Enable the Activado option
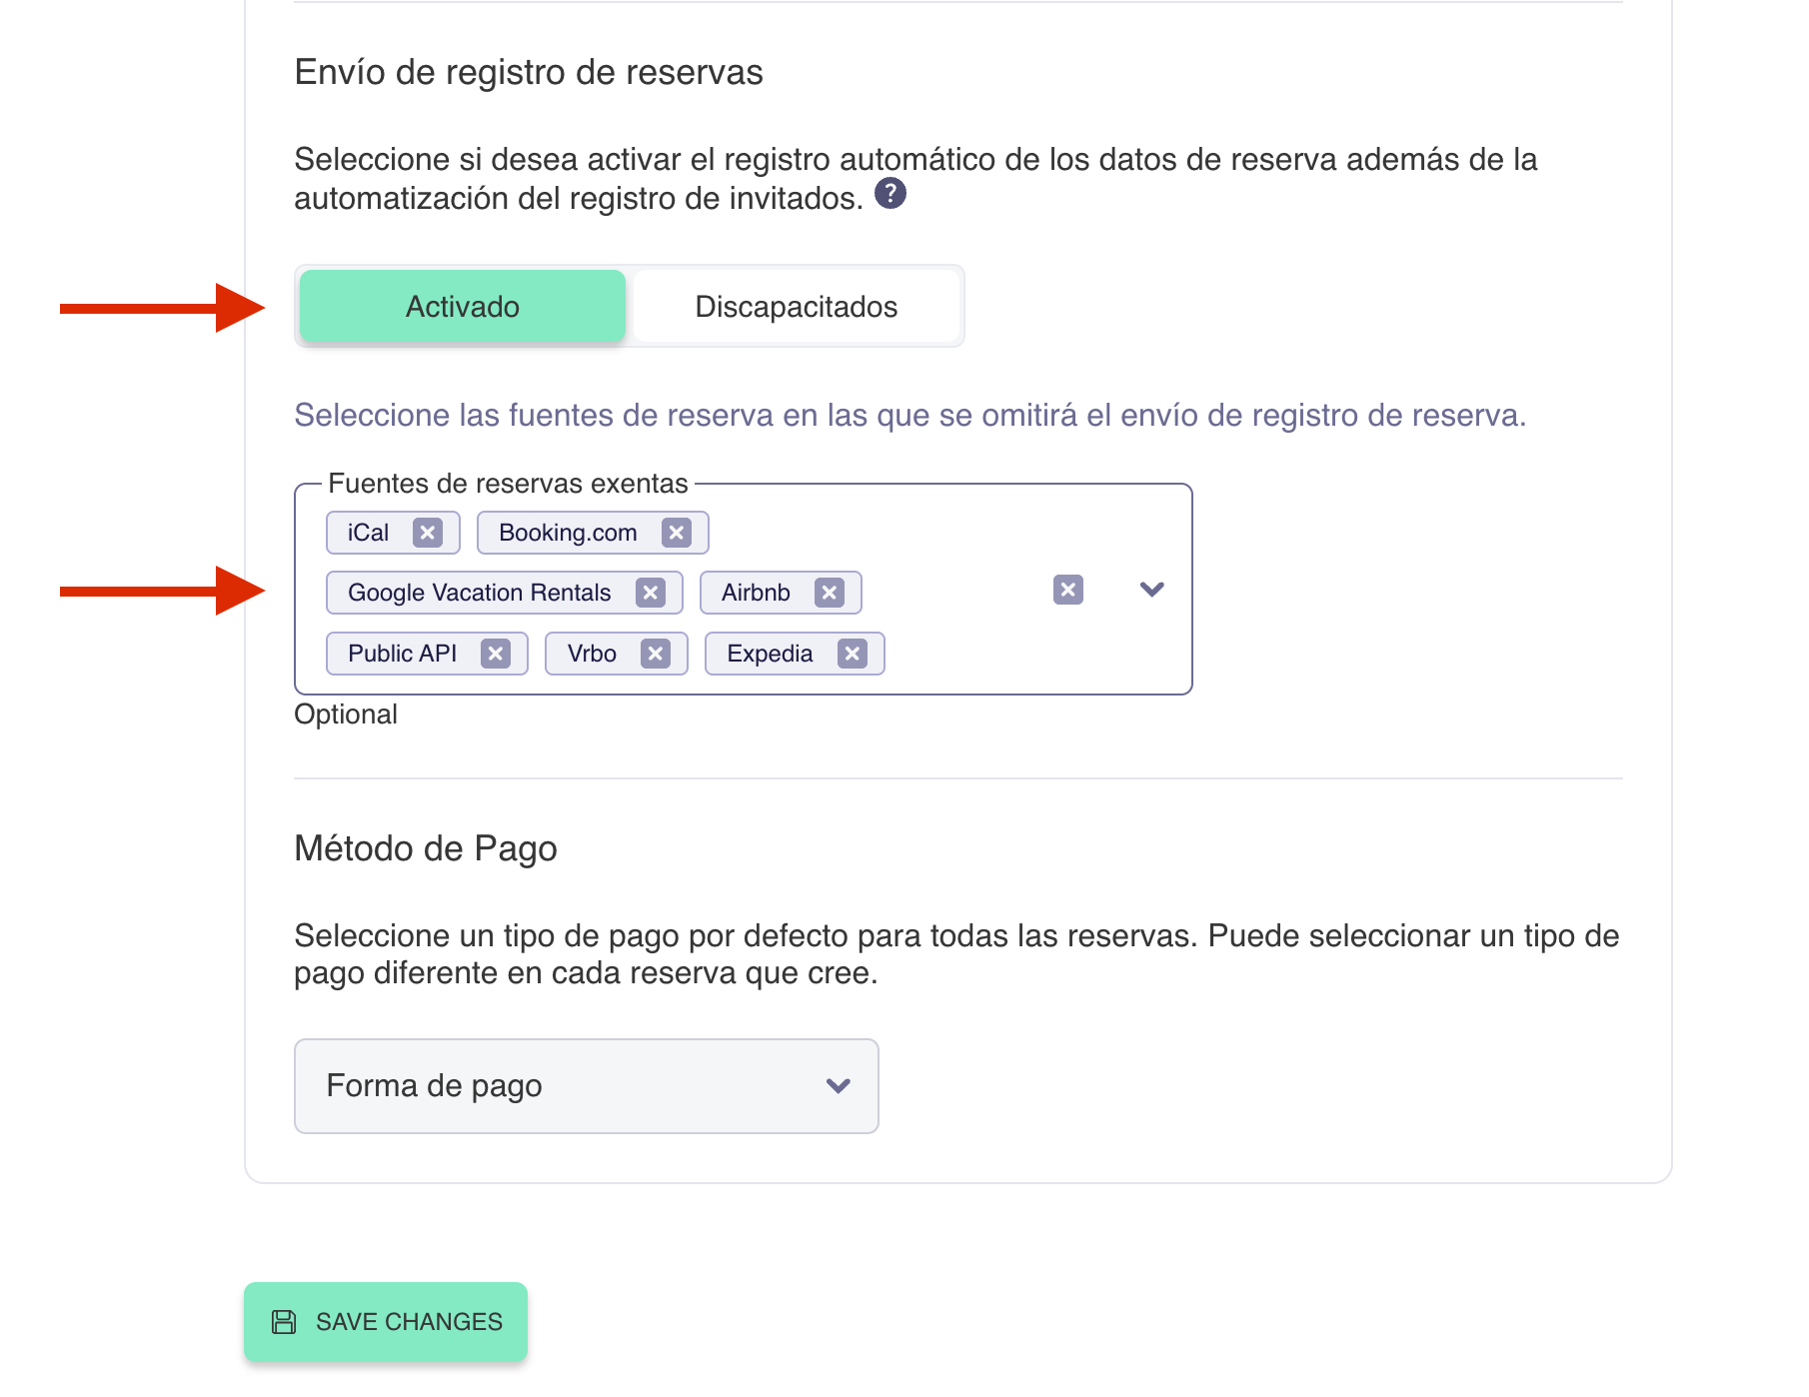This screenshot has height=1397, width=1809. click(463, 307)
